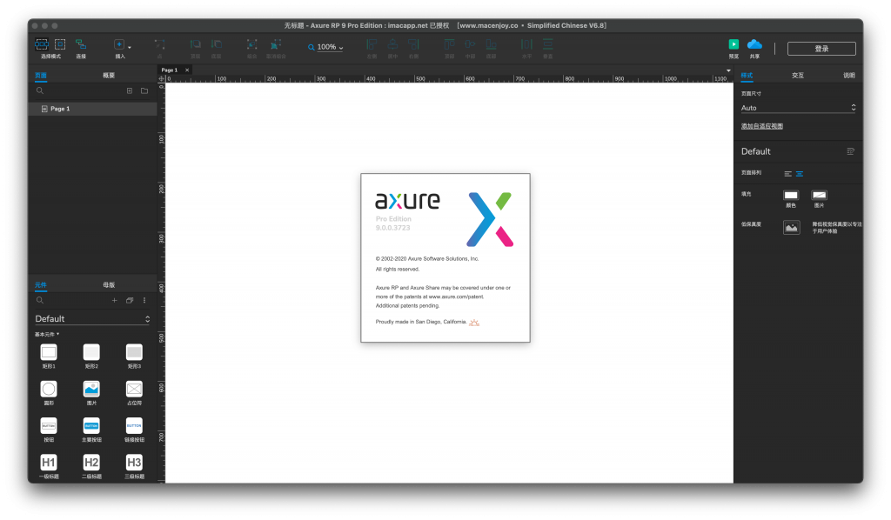Switch to the 页面 pages tab

coord(40,76)
